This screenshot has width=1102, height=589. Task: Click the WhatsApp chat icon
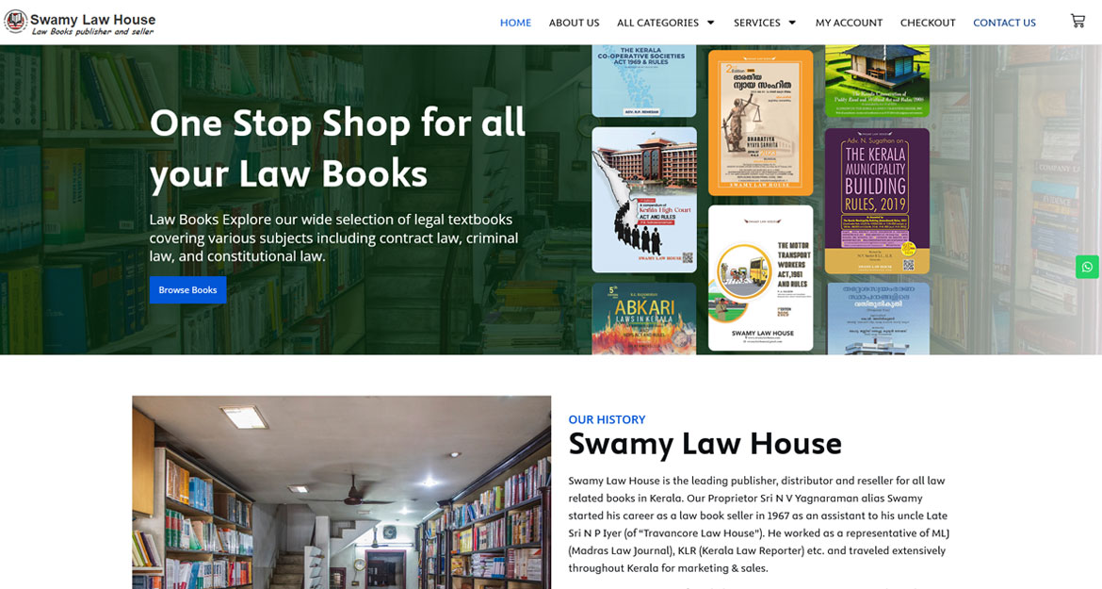click(x=1087, y=267)
